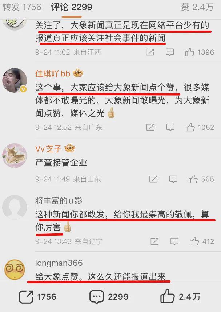Open the username link 将丰富的u影

coord(59,201)
